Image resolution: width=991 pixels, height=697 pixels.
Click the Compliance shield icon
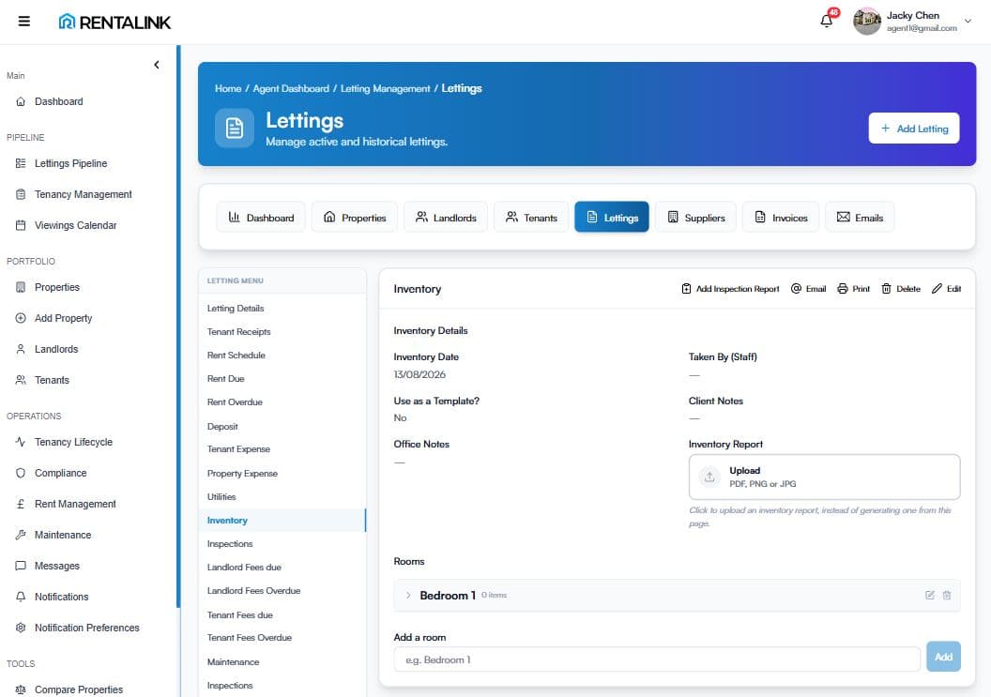(21, 474)
